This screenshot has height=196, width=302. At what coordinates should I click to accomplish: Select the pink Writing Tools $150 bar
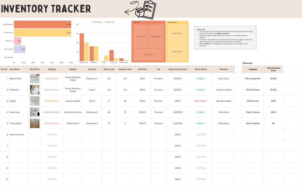point(18,41)
